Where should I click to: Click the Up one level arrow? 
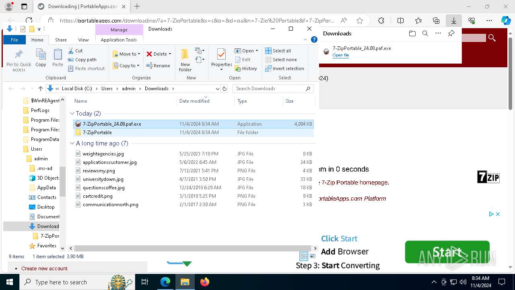click(40, 89)
